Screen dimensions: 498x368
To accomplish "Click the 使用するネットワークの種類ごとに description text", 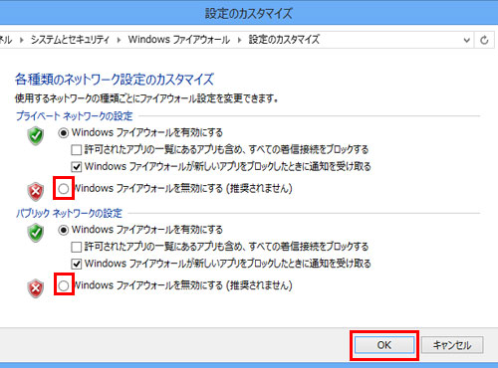I will pyautogui.click(x=146, y=98).
